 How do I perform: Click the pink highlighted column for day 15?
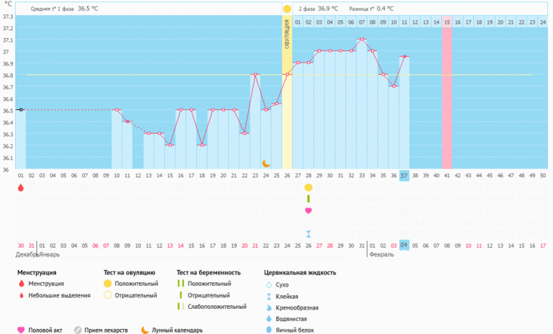(x=447, y=93)
